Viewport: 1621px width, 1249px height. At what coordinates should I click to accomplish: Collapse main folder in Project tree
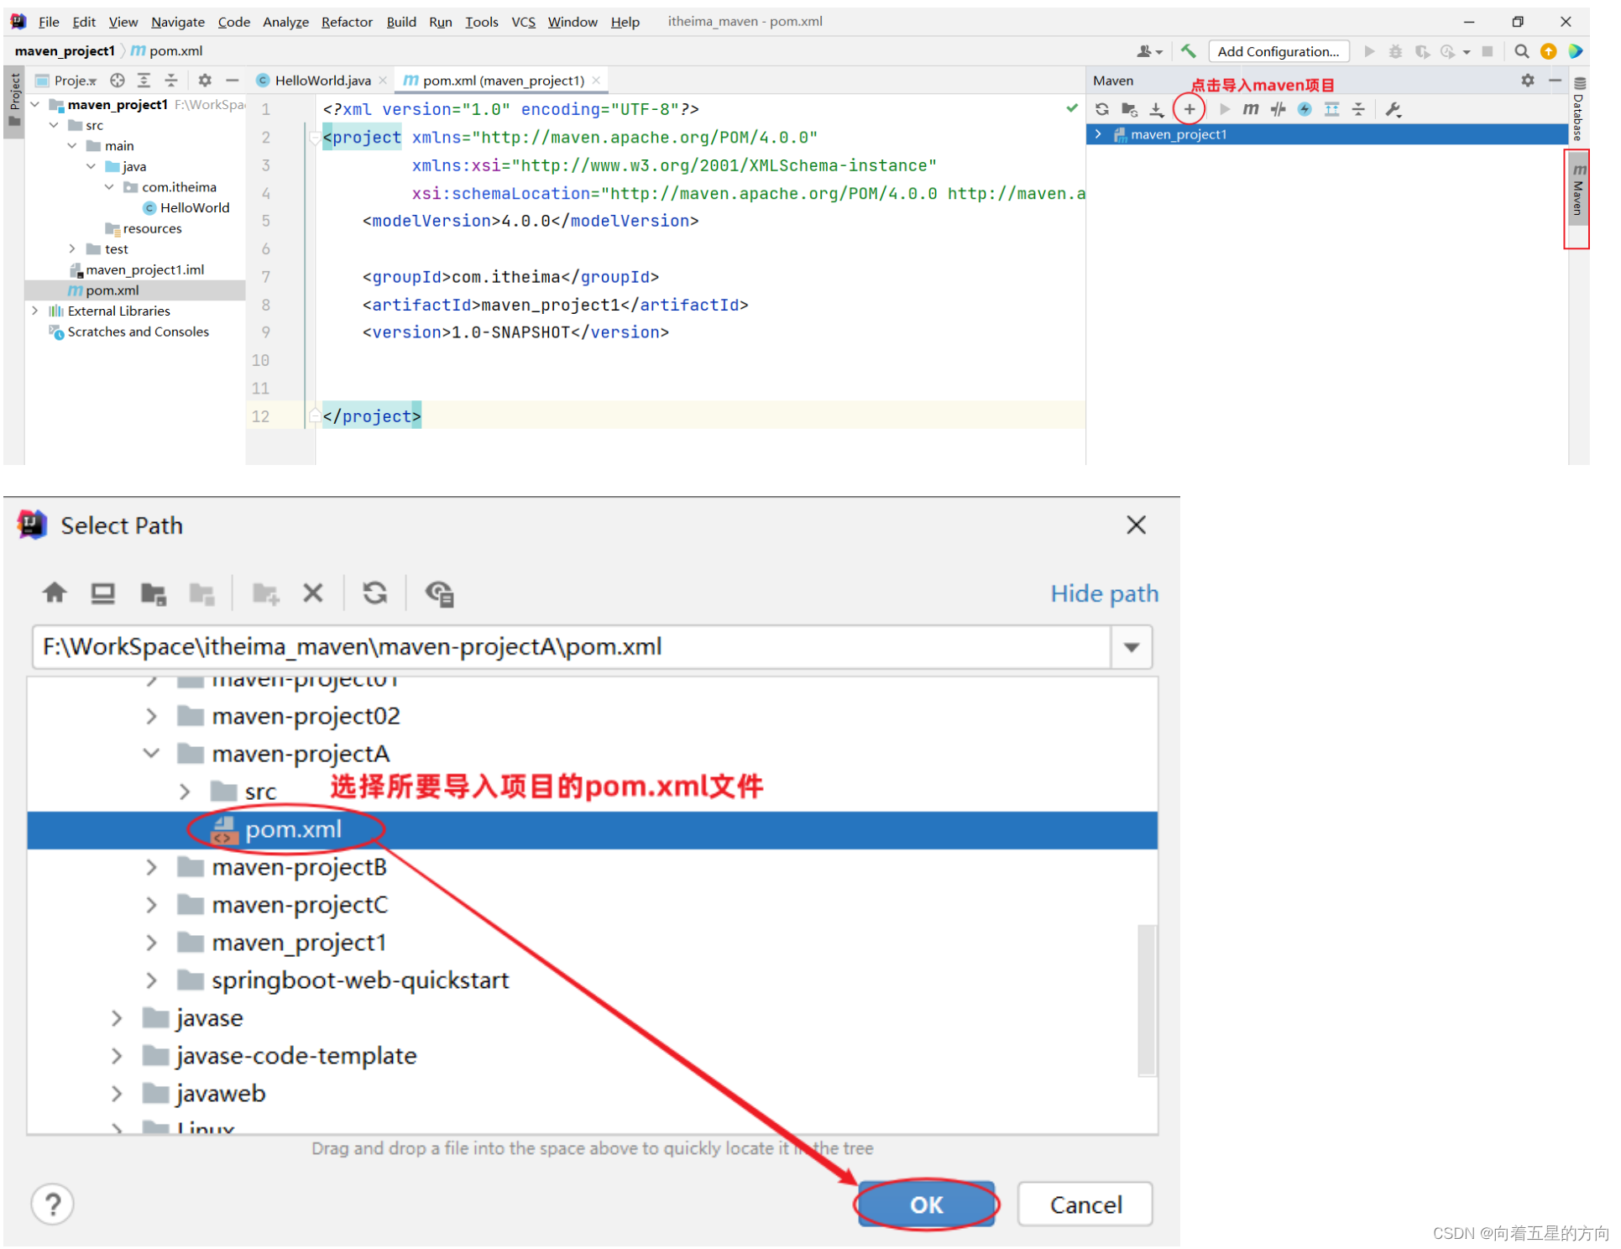click(72, 146)
